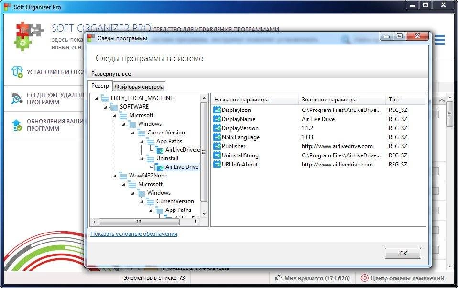This screenshot has height=288, width=458.
Task: Switch to the Файловая система tab
Action: click(x=139, y=86)
